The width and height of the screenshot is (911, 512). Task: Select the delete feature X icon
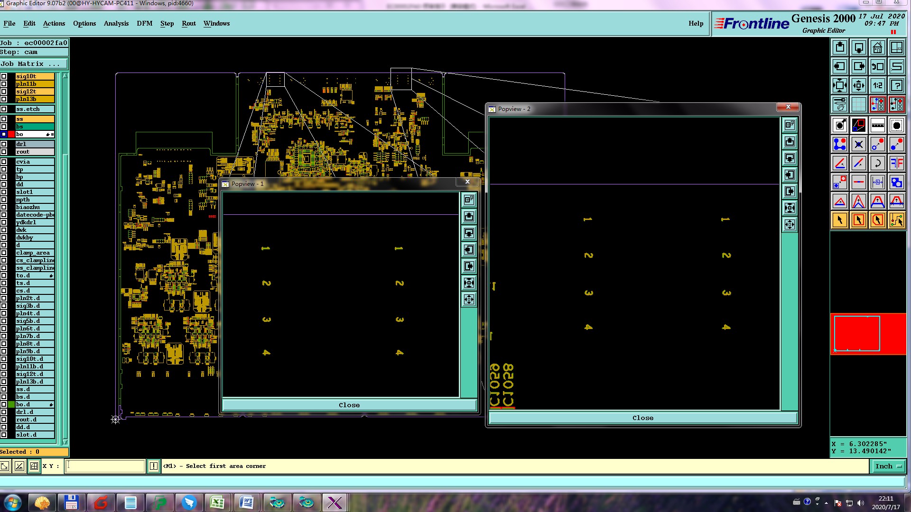[x=858, y=144]
